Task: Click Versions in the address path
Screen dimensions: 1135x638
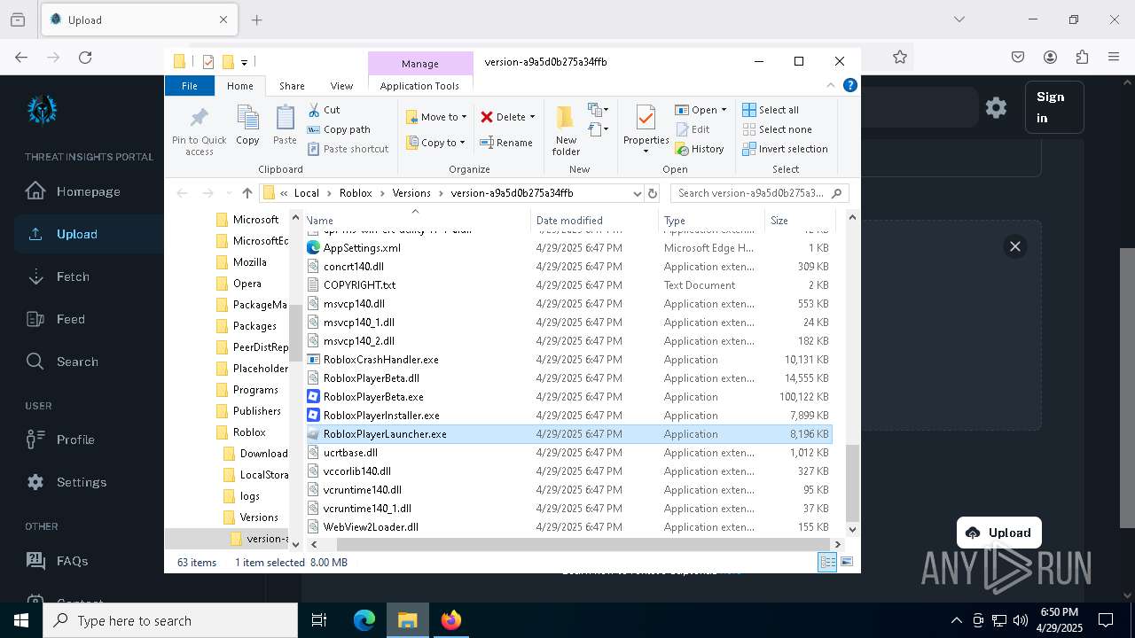Action: (411, 193)
